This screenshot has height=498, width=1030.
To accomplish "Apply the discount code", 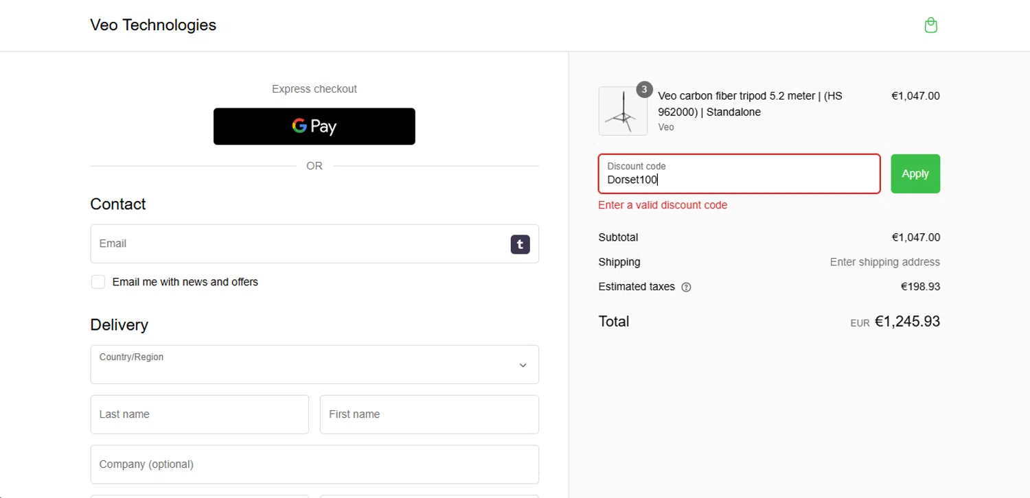I will coord(915,174).
